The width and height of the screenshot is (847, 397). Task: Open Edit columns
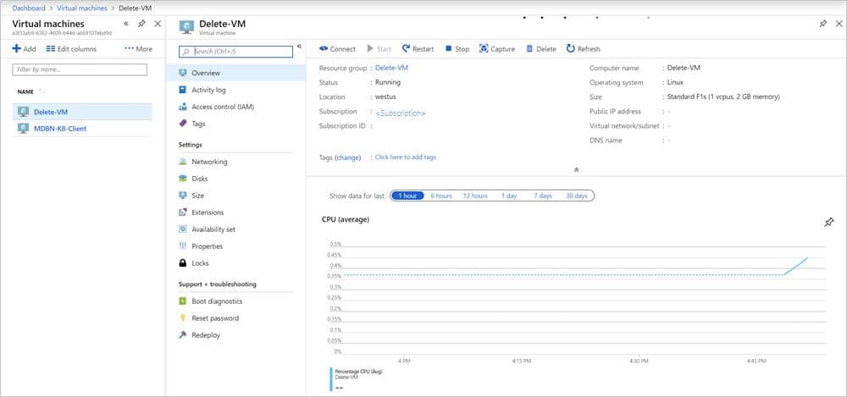click(71, 48)
